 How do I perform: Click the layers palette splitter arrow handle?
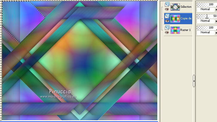click(x=194, y=81)
